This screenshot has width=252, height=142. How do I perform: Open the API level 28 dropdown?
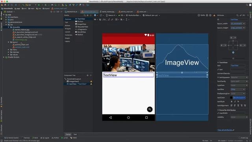click(121, 15)
